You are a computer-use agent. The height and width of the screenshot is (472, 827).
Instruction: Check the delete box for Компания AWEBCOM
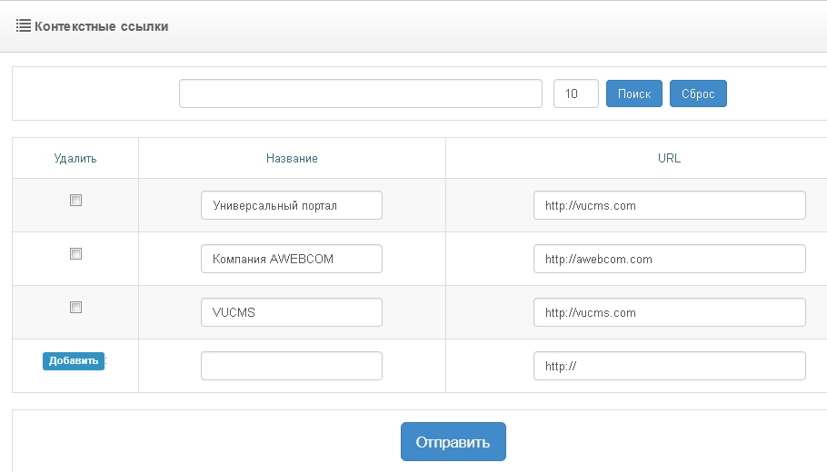[76, 254]
